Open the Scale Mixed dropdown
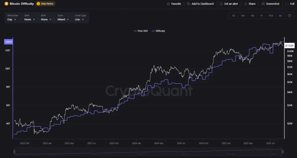This screenshot has width=297, height=158. pyautogui.click(x=63, y=18)
